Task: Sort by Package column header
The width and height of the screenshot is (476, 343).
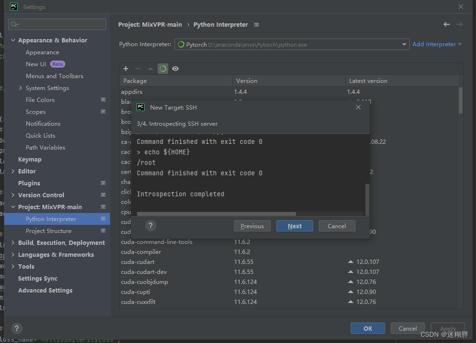Action: (176, 81)
